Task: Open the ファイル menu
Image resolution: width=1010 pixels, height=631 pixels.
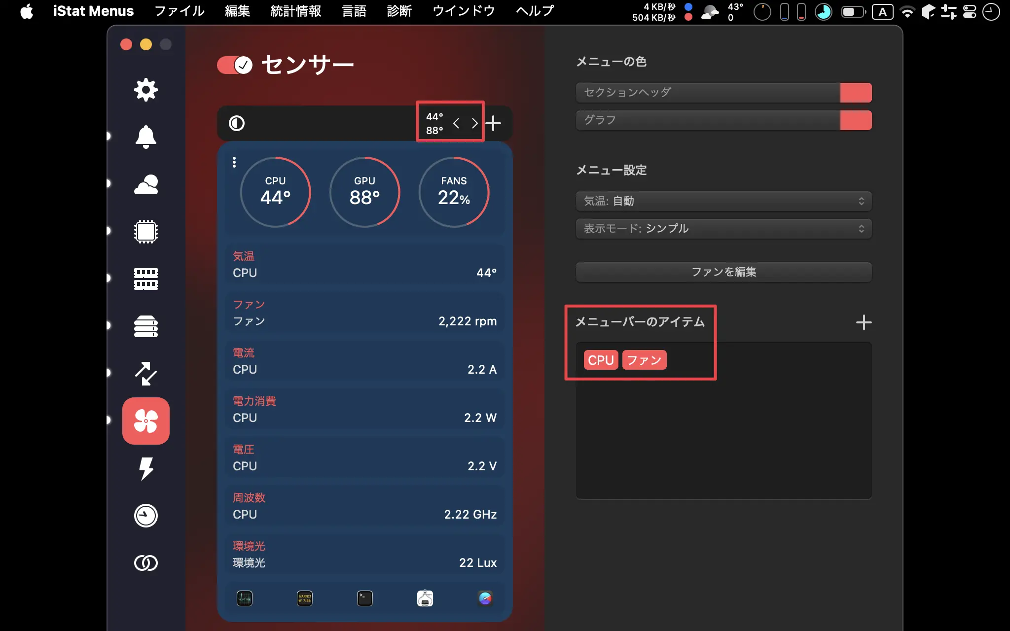Action: 180,11
